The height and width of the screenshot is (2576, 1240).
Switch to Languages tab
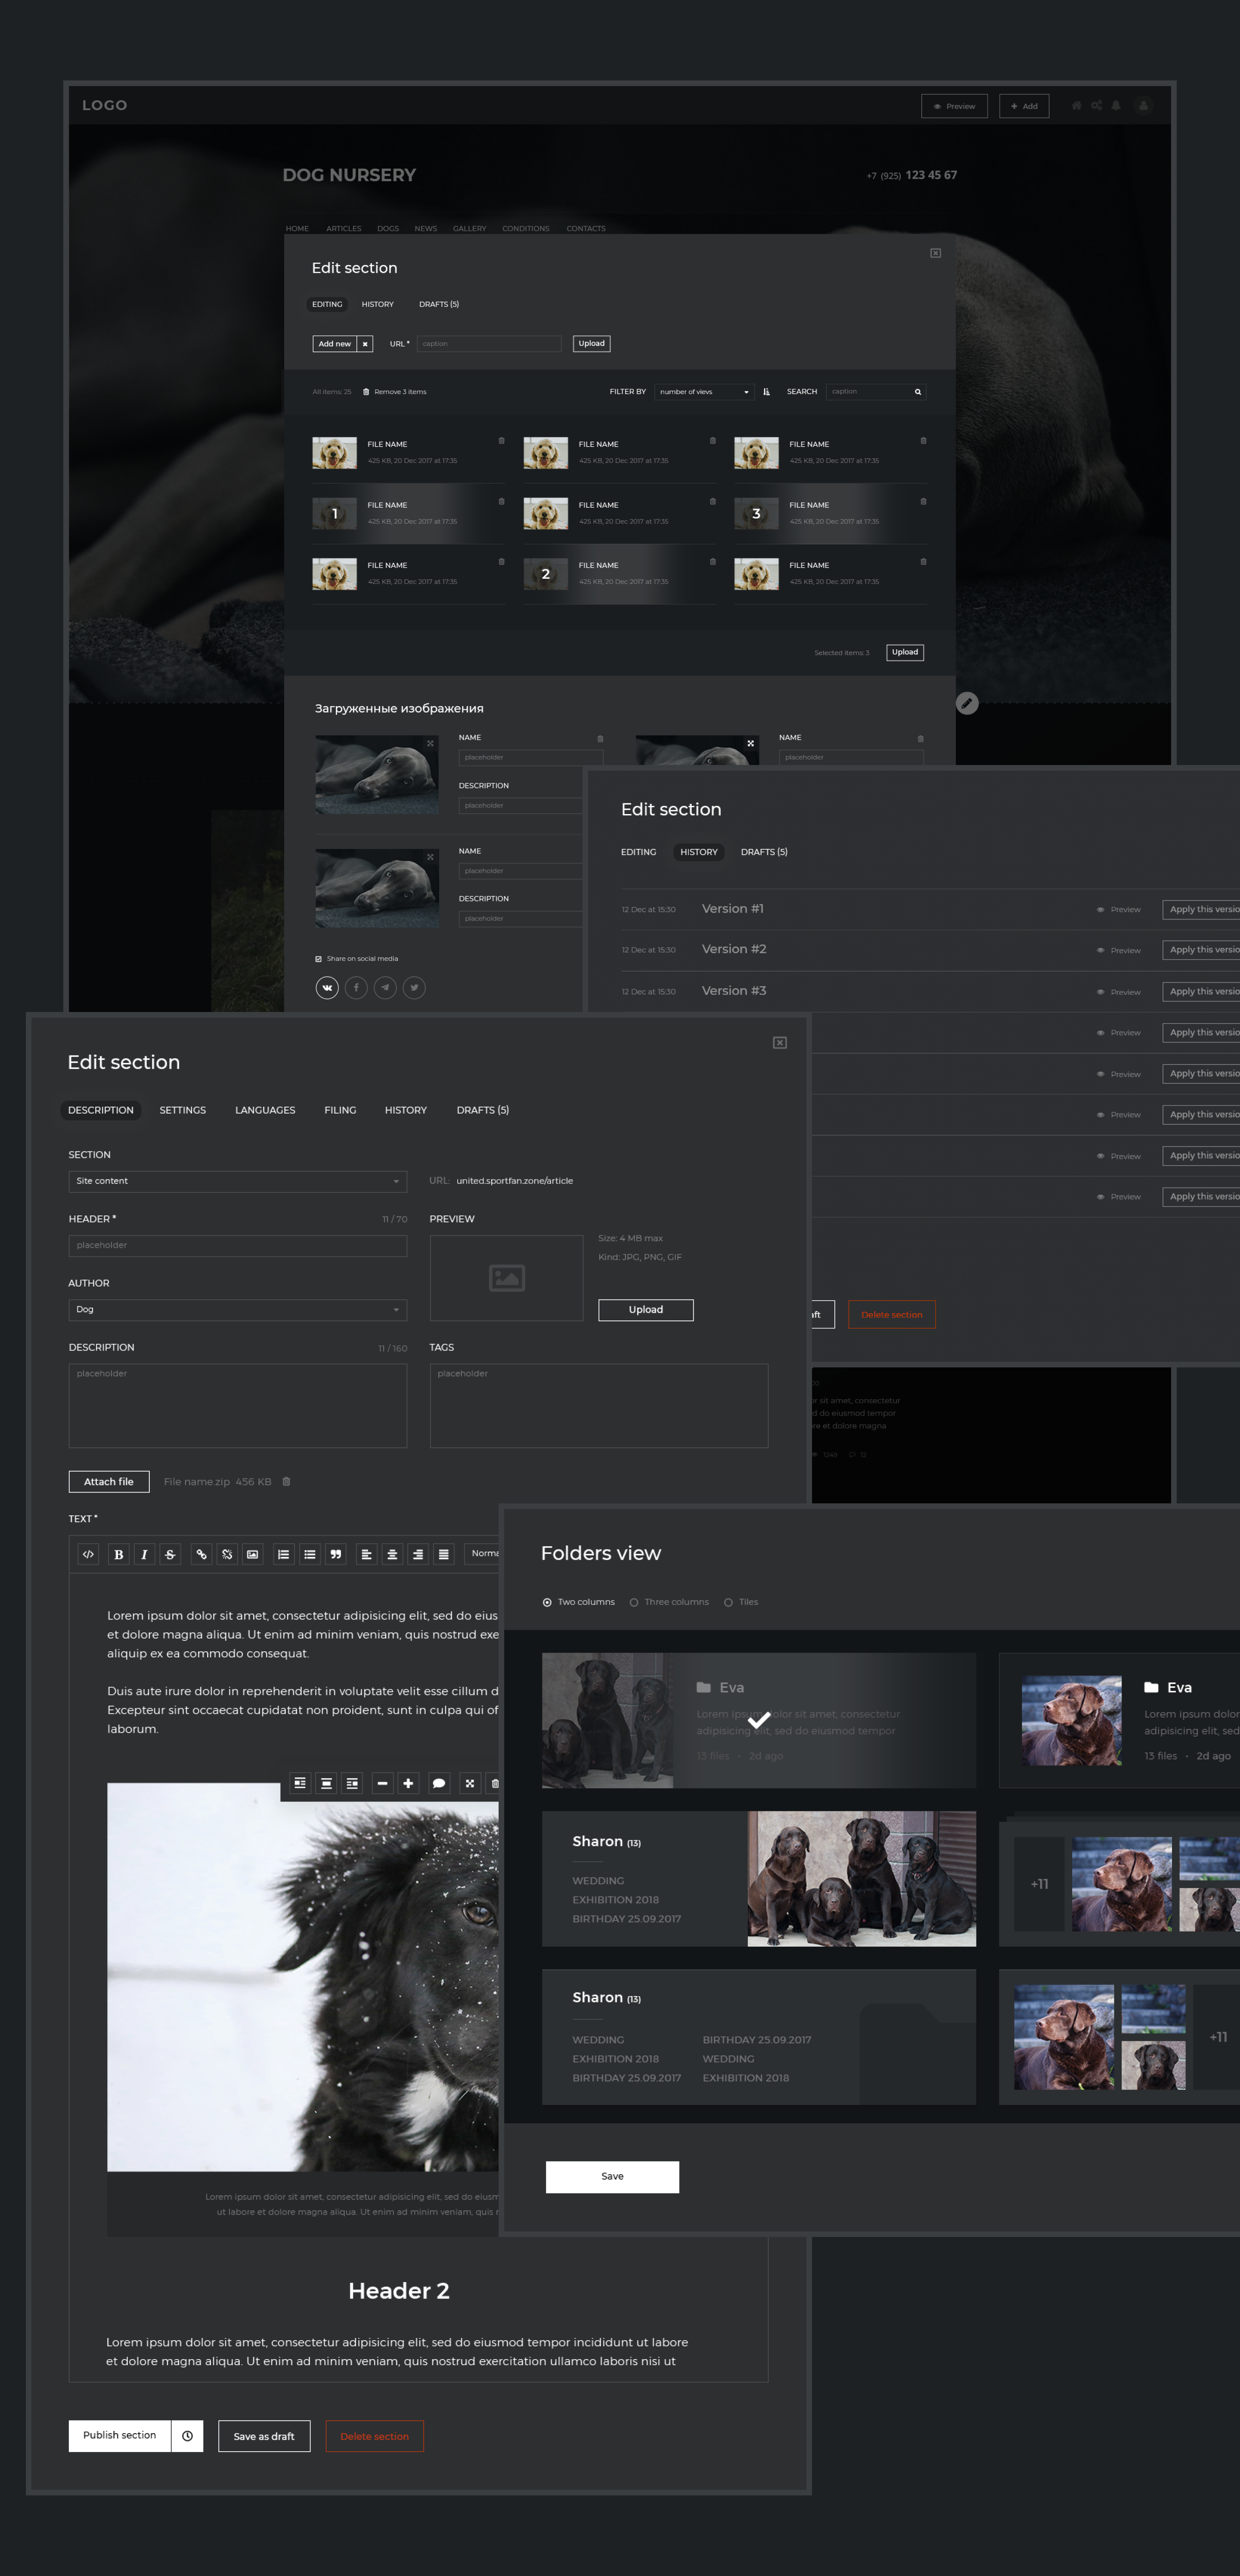265,1110
